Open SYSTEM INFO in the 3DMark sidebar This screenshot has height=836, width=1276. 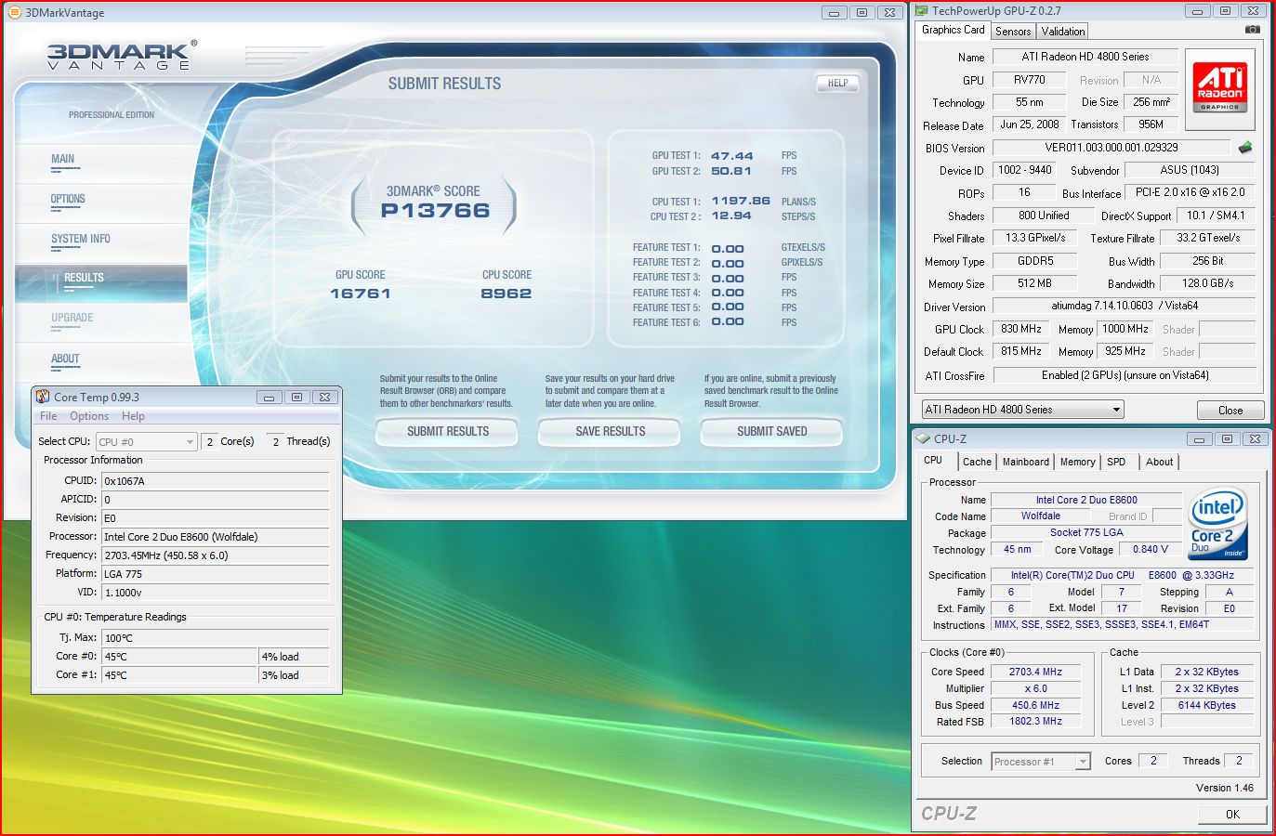click(x=81, y=239)
